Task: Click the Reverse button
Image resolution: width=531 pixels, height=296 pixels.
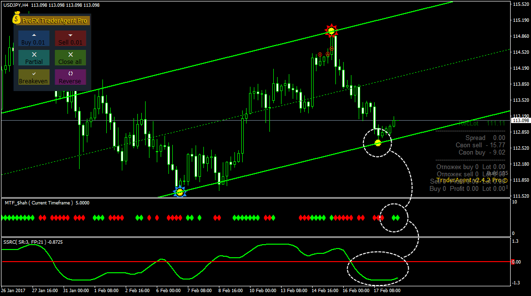Action: (70, 77)
